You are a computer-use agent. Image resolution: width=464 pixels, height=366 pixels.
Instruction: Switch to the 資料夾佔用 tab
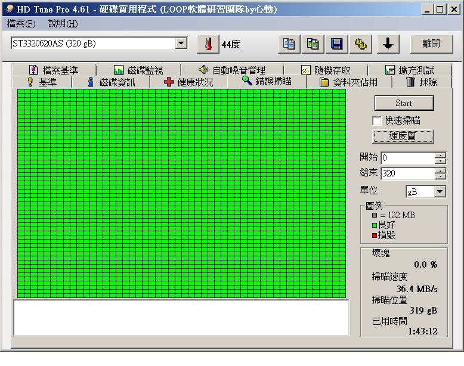coord(349,82)
